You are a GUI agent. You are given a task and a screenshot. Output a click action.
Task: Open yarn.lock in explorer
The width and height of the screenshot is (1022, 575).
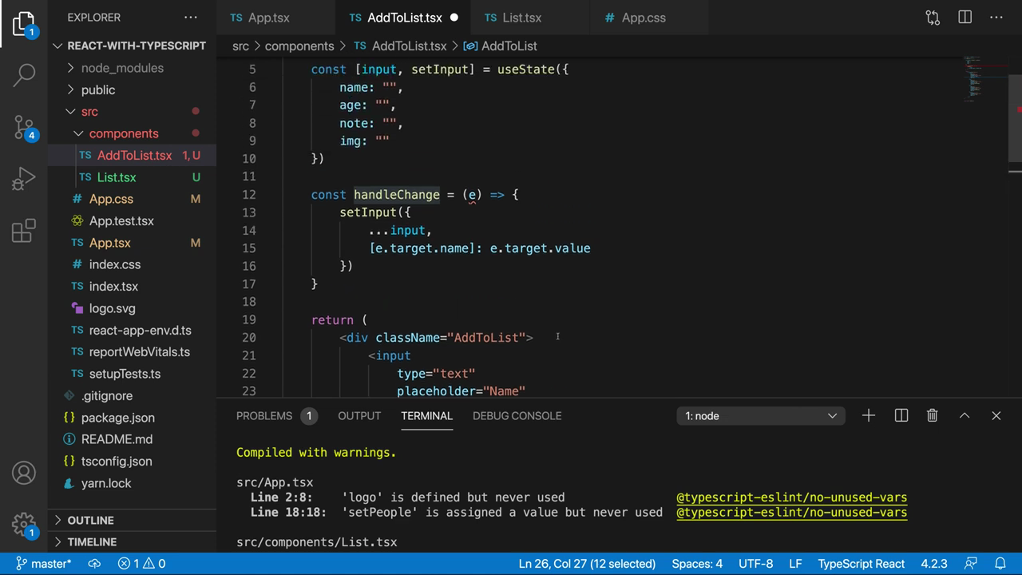(x=133, y=483)
